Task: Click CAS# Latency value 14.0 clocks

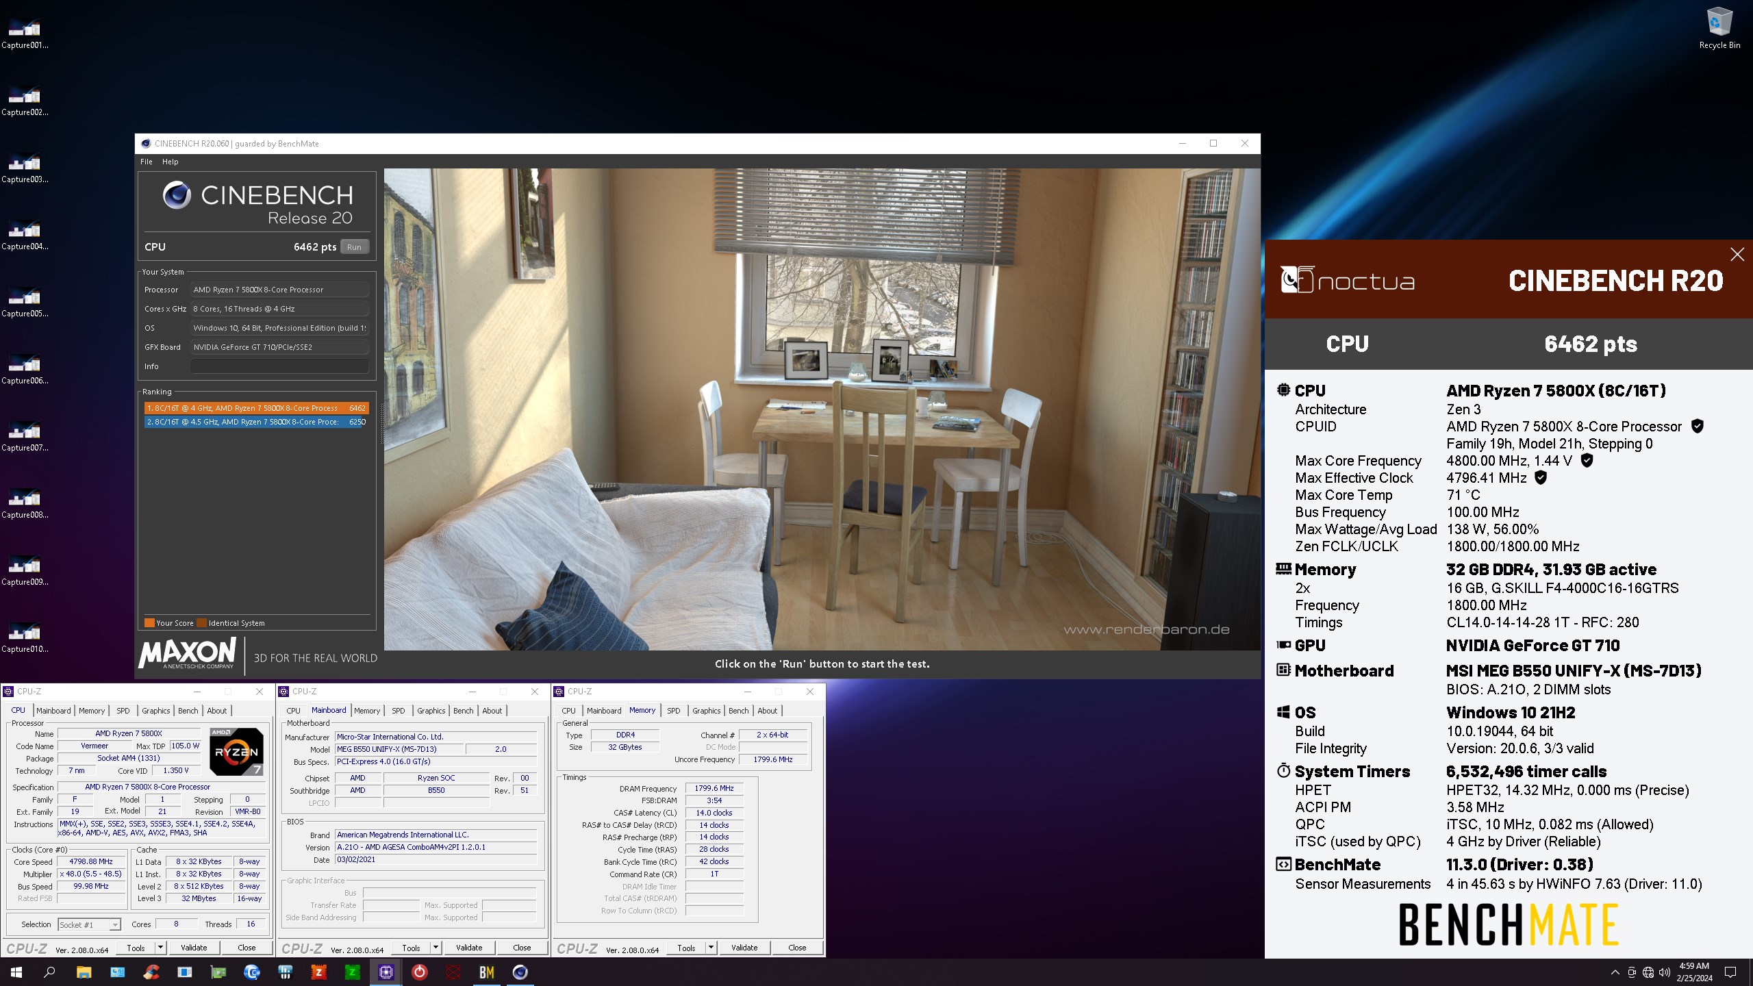Action: 714,813
